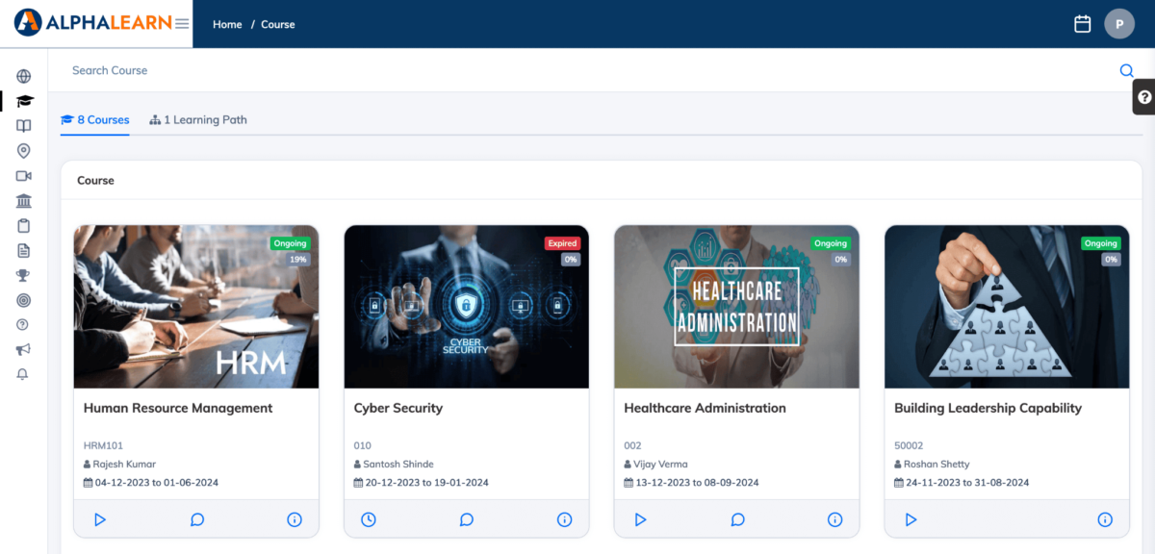Open the Human Resource Management title

click(x=178, y=408)
